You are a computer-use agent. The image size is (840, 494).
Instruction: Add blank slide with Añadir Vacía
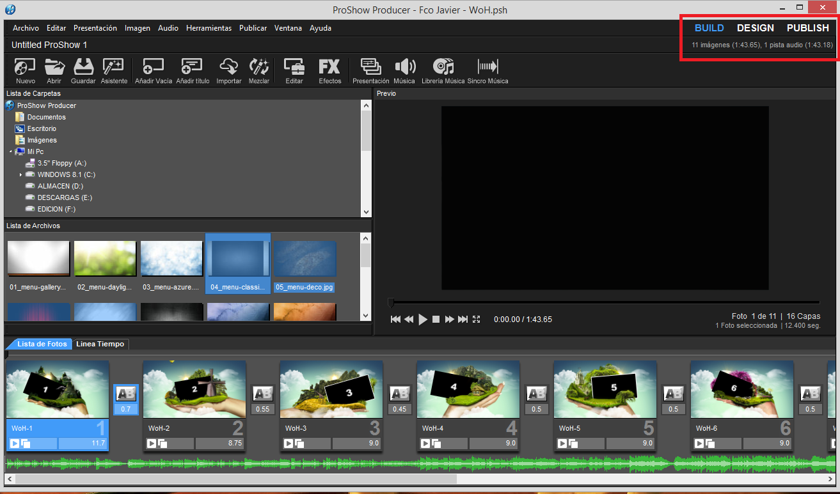click(154, 71)
